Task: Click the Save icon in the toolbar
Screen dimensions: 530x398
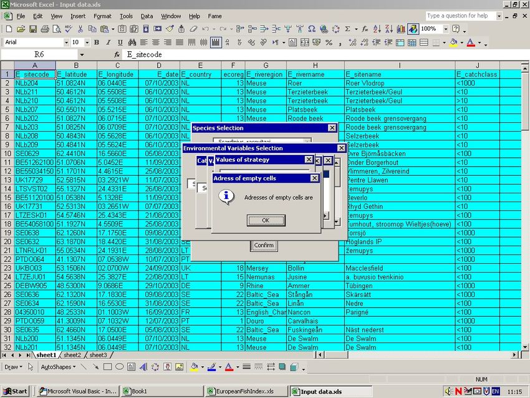Action: click(x=32, y=29)
